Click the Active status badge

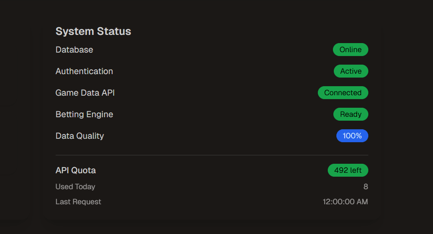(x=351, y=72)
